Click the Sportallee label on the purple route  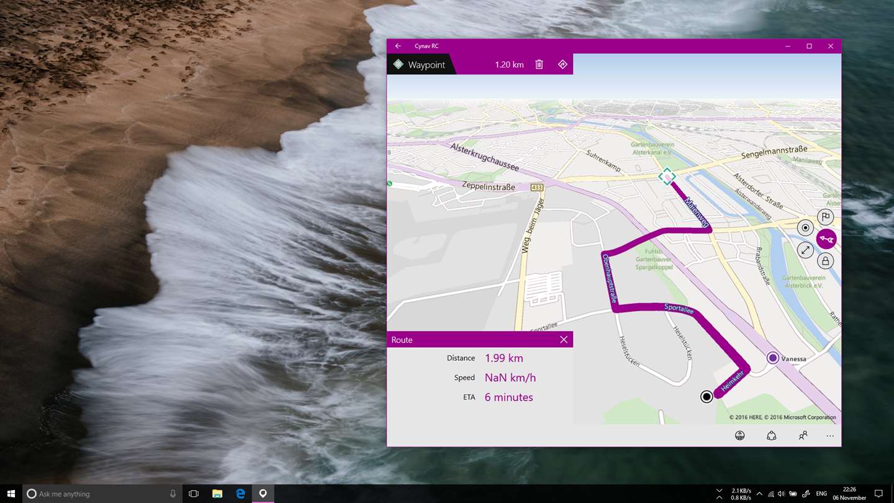(679, 309)
